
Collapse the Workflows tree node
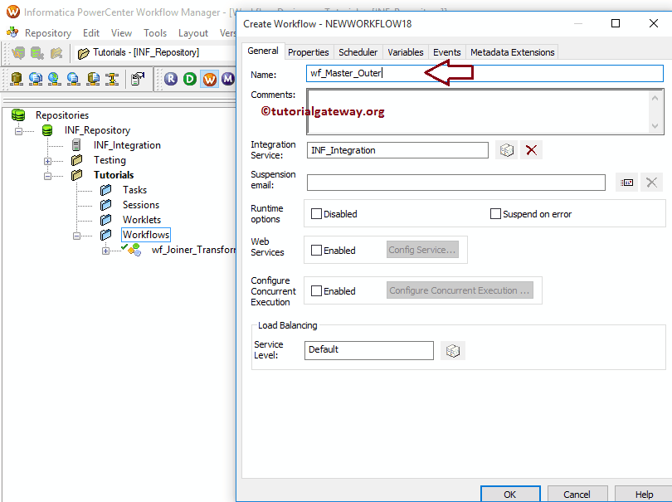coord(76,236)
